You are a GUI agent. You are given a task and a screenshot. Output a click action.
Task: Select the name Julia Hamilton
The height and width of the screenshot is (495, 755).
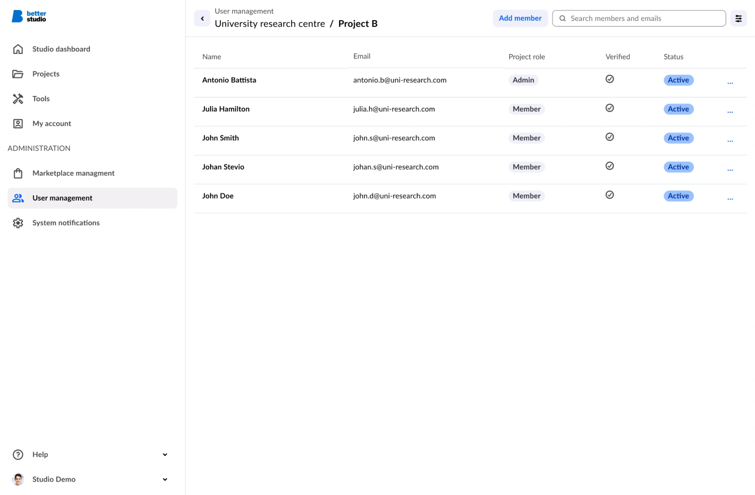click(226, 109)
